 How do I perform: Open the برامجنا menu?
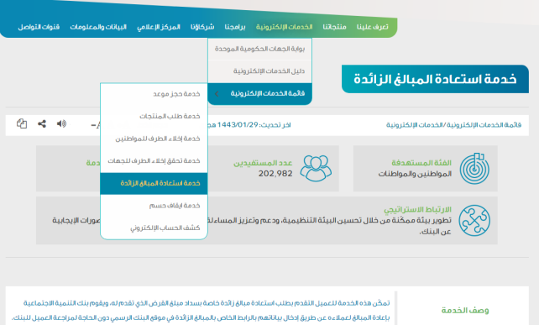pyautogui.click(x=235, y=27)
